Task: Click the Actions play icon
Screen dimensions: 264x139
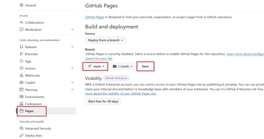Action: (21, 68)
